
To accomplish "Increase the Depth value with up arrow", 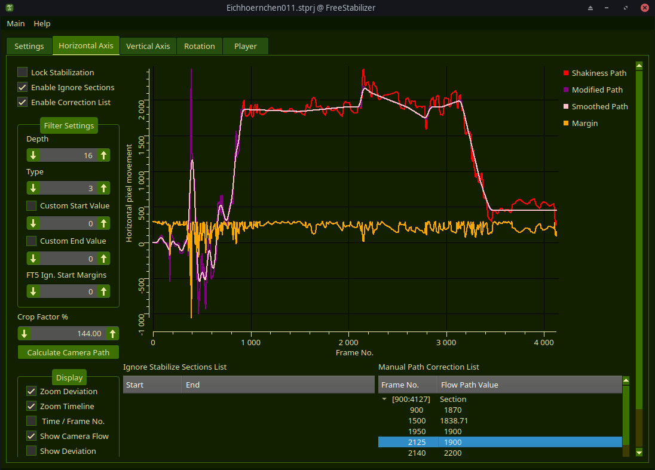I will pos(104,155).
